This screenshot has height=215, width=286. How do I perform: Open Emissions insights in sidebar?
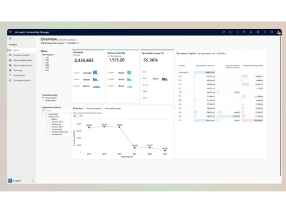pos(21,55)
